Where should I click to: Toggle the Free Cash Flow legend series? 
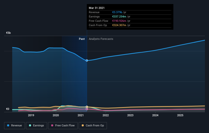click(x=63, y=126)
